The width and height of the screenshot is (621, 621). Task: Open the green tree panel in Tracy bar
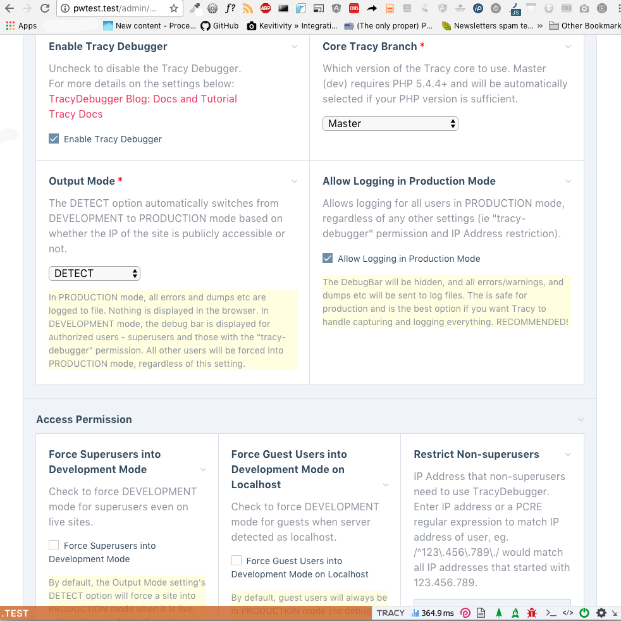[x=498, y=613]
